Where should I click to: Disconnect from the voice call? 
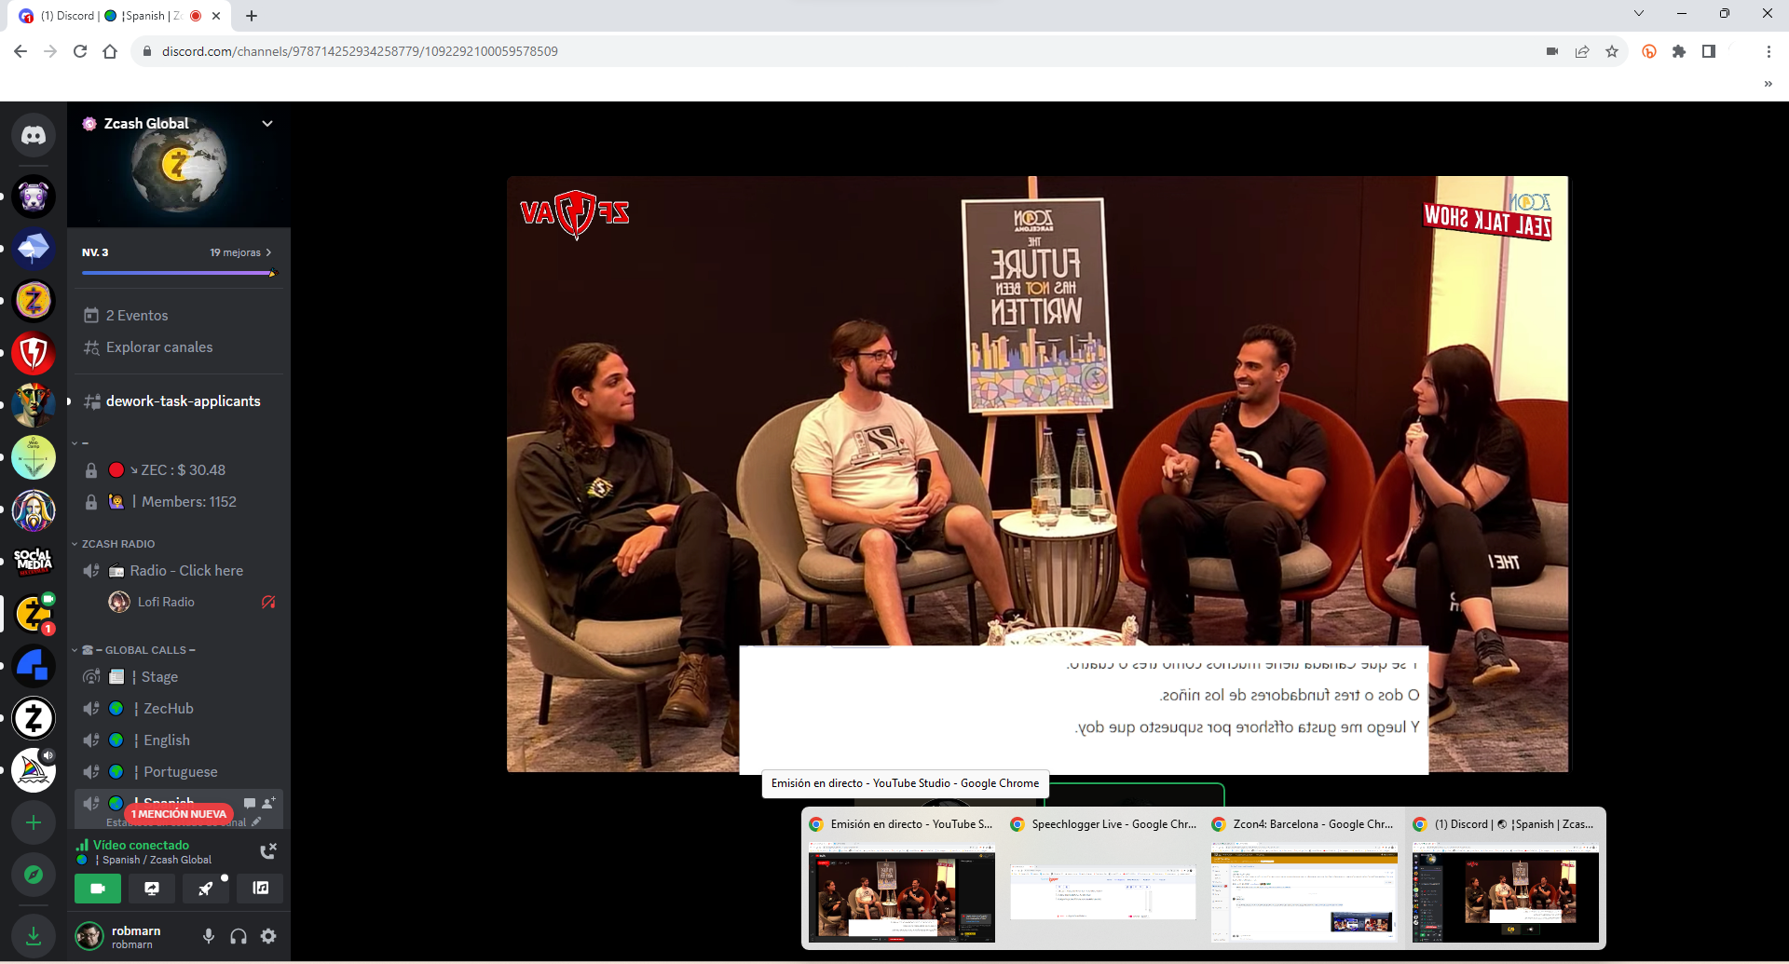pyautogui.click(x=268, y=850)
